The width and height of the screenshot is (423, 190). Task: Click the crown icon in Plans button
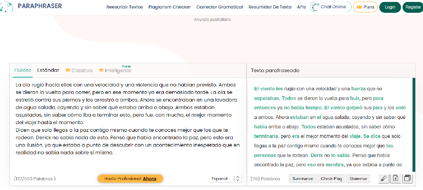pos(359,7)
